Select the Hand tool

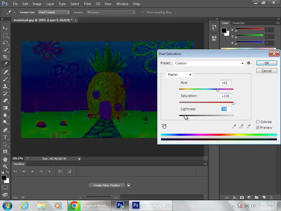point(5,159)
